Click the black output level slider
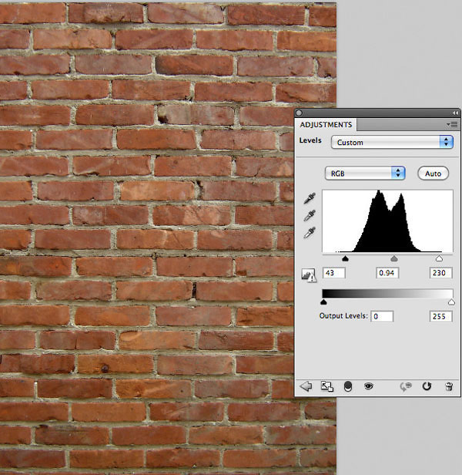 pyautogui.click(x=323, y=302)
